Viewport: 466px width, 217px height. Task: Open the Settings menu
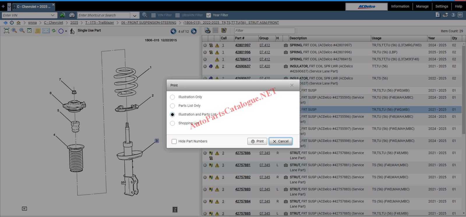pyautogui.click(x=442, y=6)
